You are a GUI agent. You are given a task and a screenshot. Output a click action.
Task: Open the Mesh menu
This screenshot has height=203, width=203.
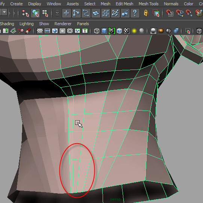[106, 4]
